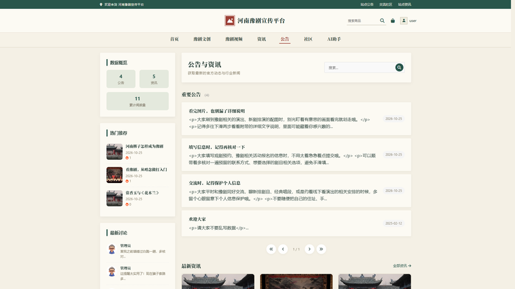
Task: Click fire icon under 看豫剧，从唱念做打入门
Action: coord(127,181)
